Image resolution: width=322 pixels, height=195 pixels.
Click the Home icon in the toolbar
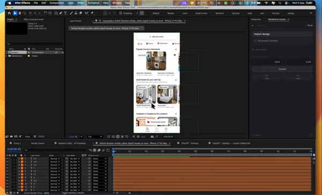point(9,13)
